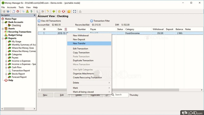The width and height of the screenshot is (204, 115).
Task: Open the Mark submenu
Action: click(89, 88)
